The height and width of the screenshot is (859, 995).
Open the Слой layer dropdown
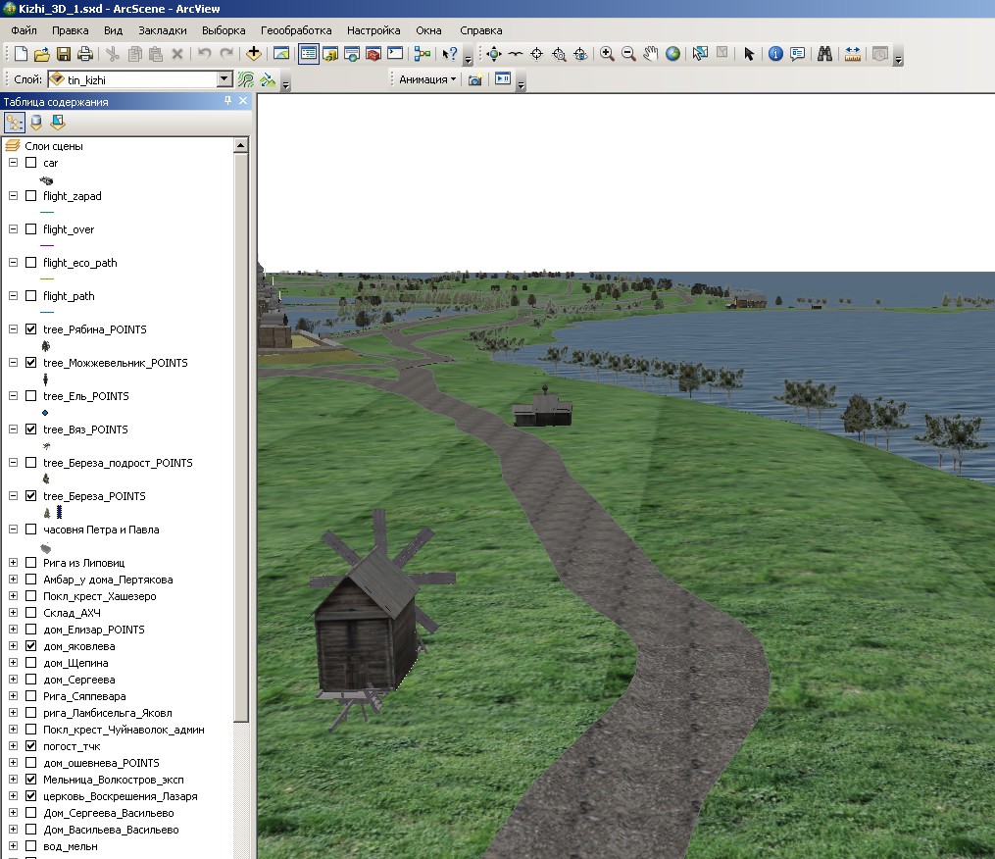click(224, 79)
